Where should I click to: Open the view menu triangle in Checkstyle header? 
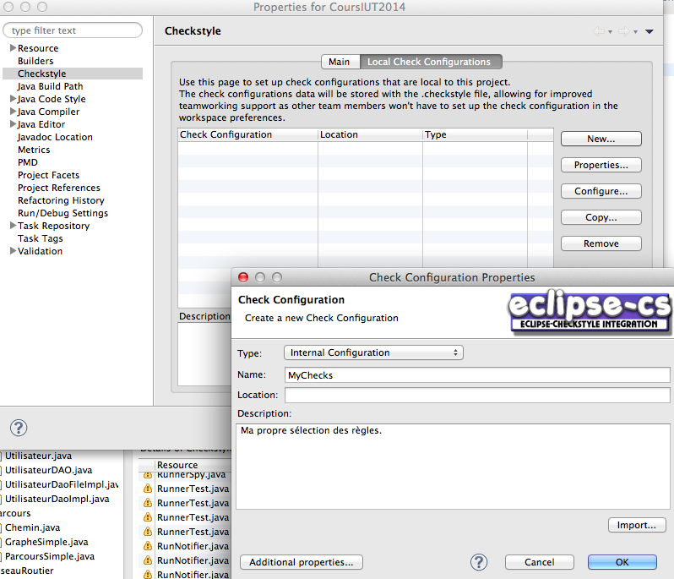pos(649,32)
